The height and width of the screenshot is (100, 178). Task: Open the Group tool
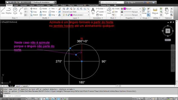(144, 11)
